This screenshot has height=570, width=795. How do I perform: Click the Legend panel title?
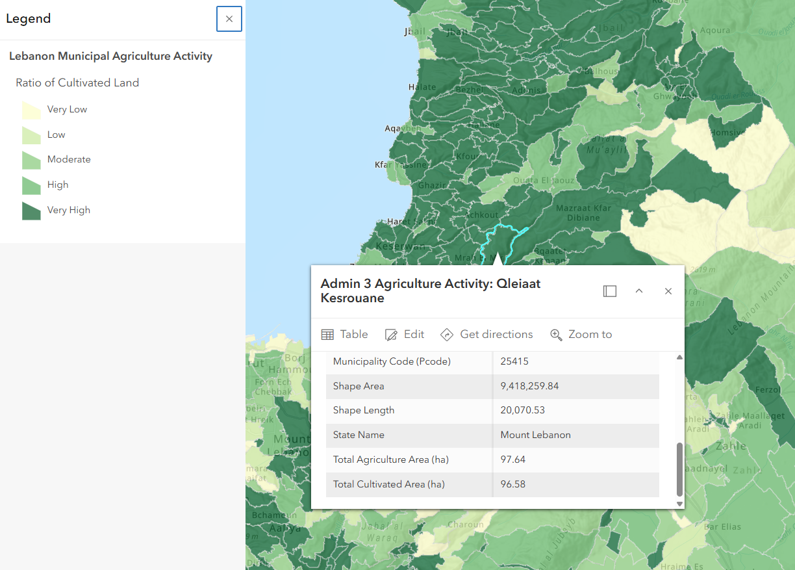click(x=28, y=18)
